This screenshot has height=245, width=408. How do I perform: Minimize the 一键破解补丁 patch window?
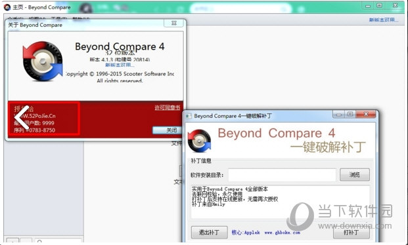tap(338, 114)
